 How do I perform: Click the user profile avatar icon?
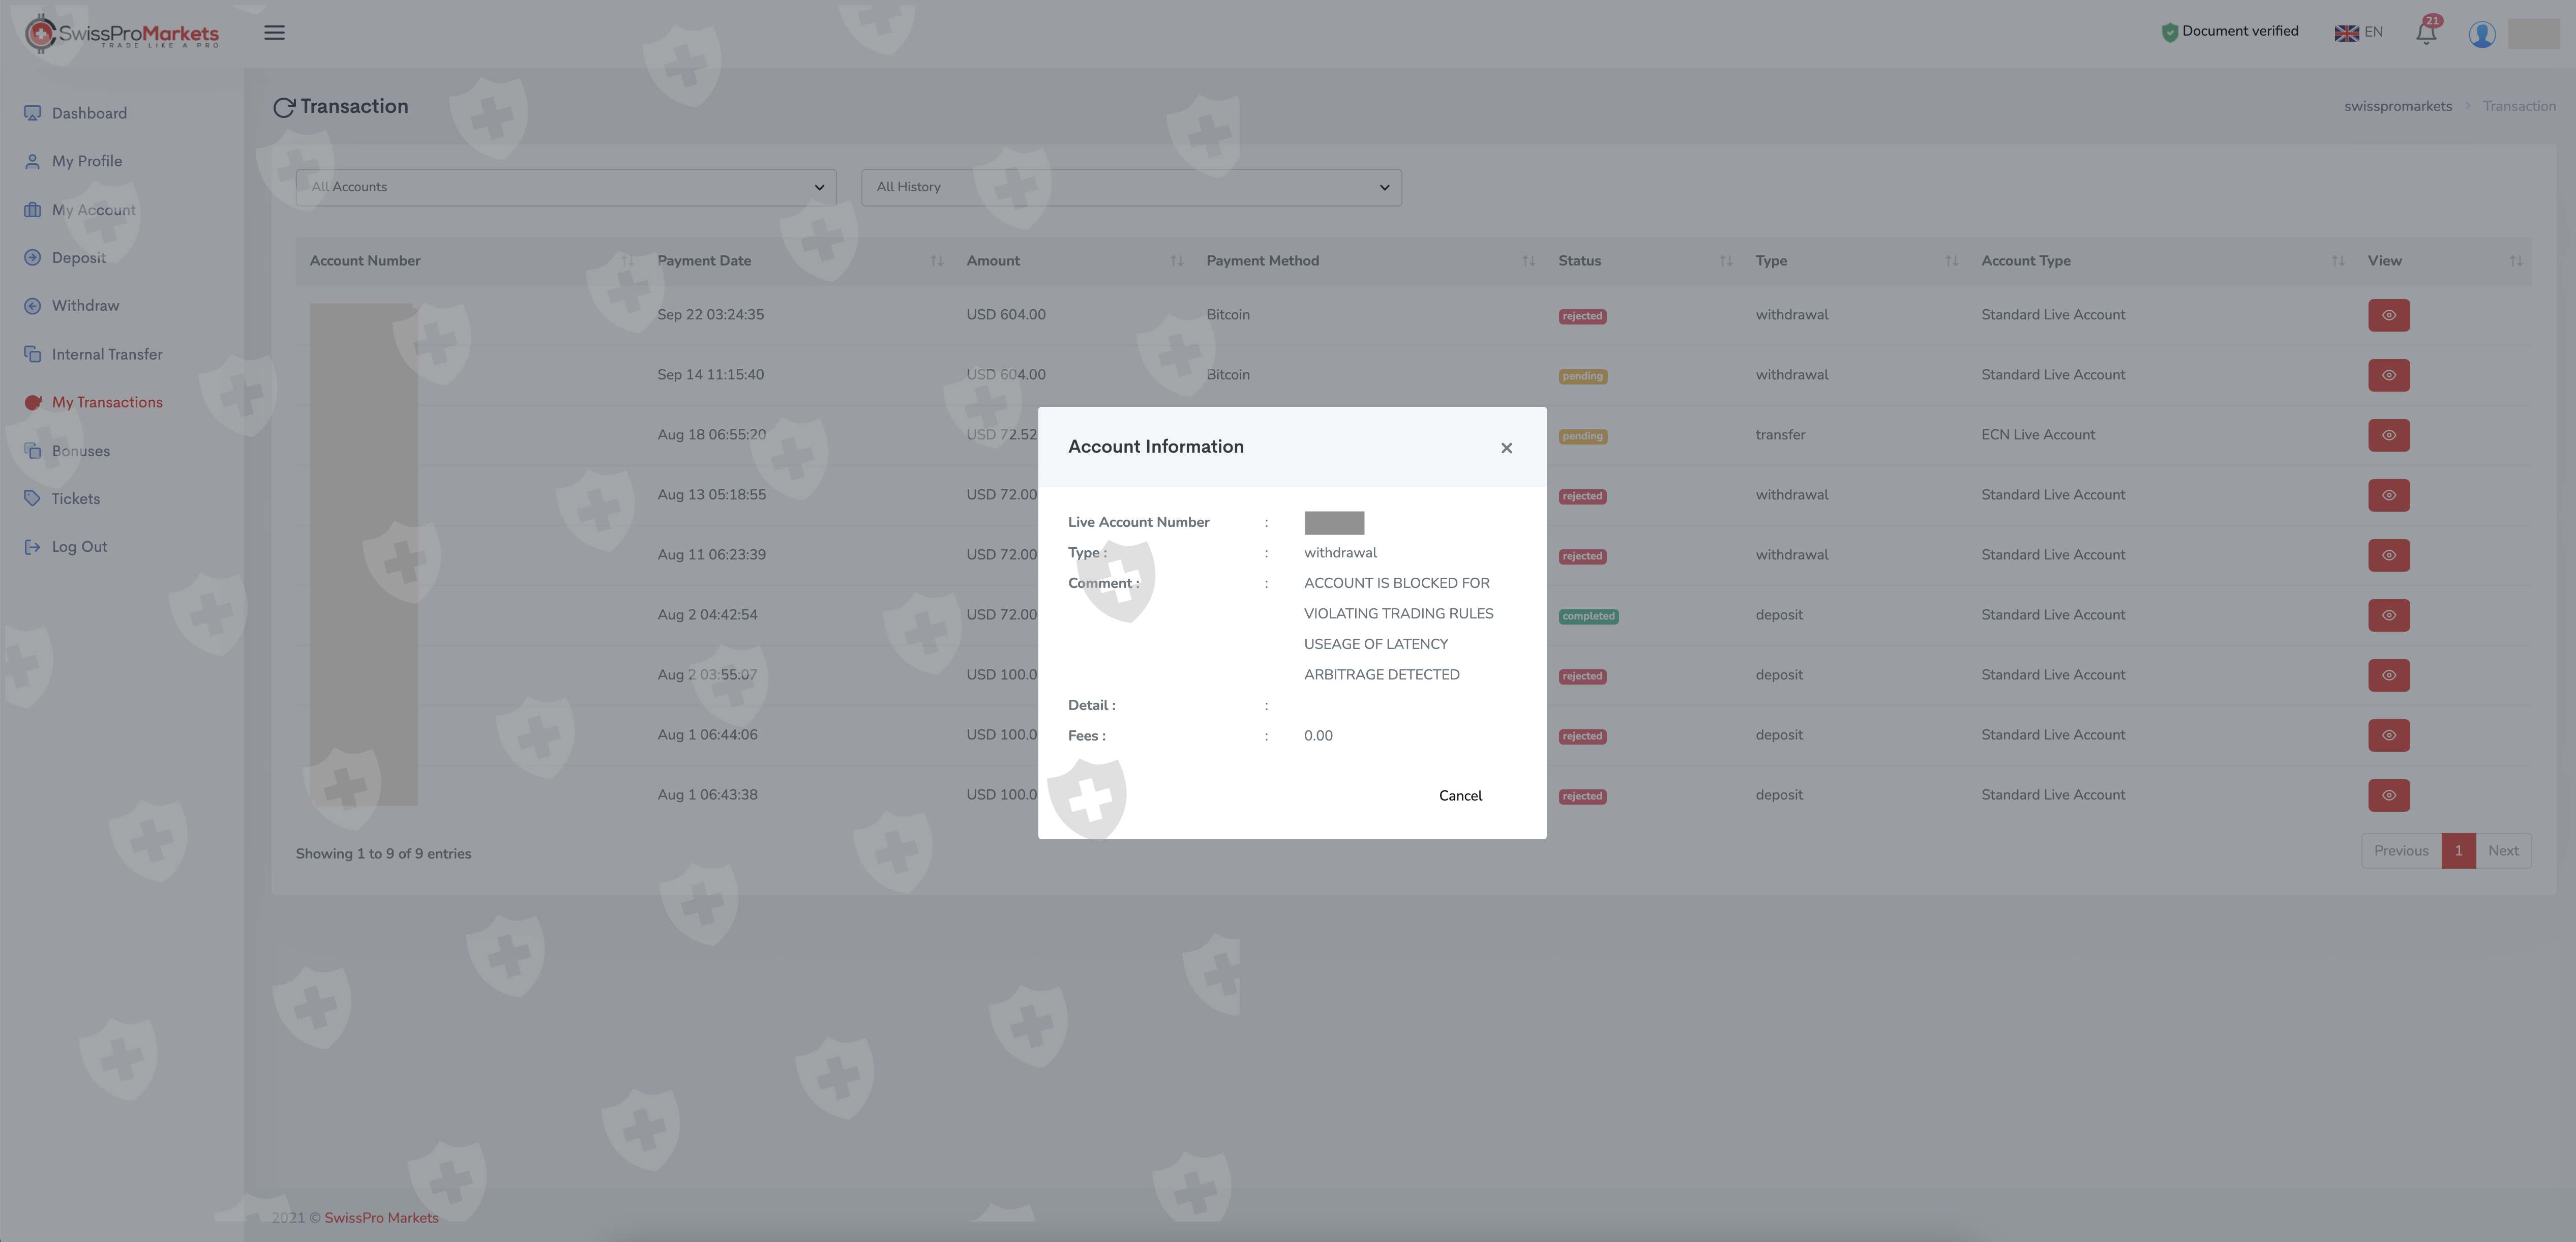pos(2481,34)
